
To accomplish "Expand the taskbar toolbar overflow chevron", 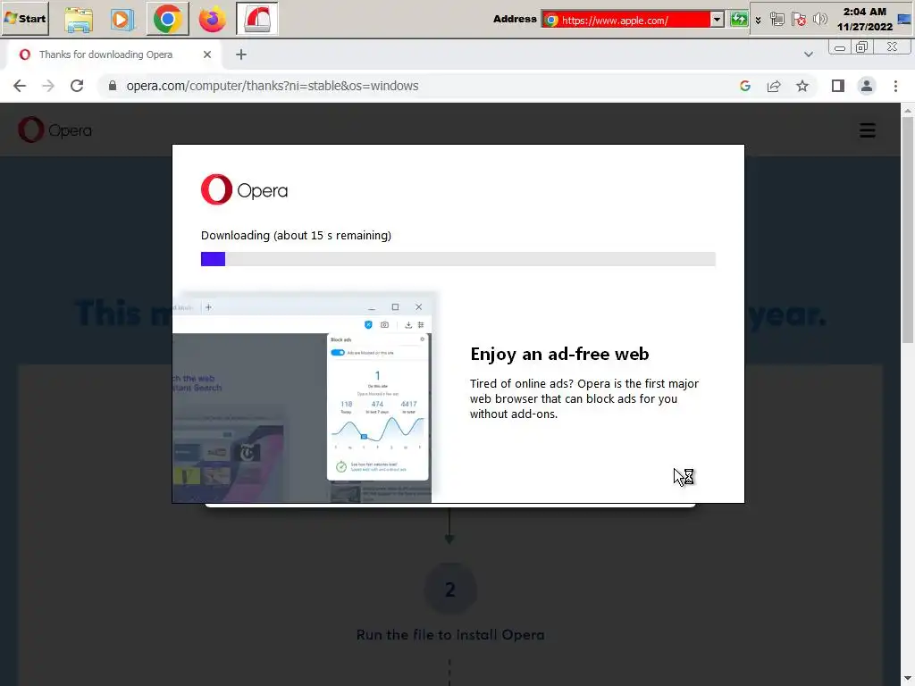I will [758, 21].
